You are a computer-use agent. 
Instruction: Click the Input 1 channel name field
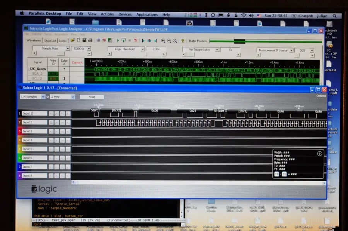[34, 113]
